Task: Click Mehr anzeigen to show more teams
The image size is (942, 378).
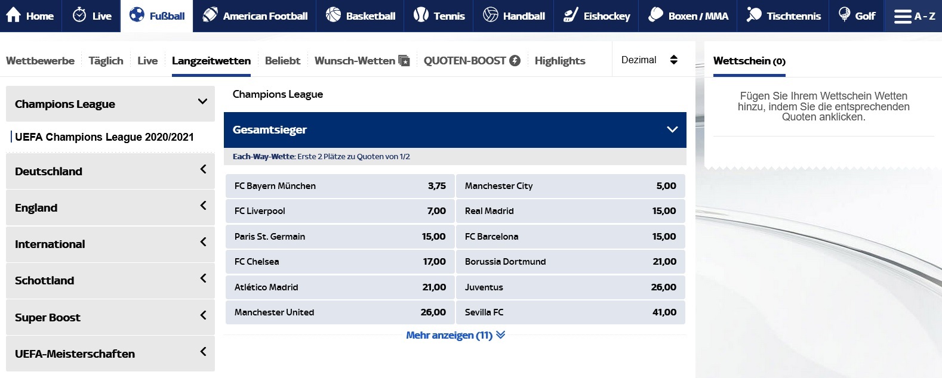Action: click(455, 335)
